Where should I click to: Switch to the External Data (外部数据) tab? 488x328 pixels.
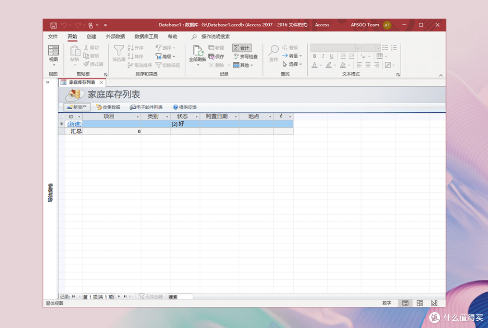(115, 37)
